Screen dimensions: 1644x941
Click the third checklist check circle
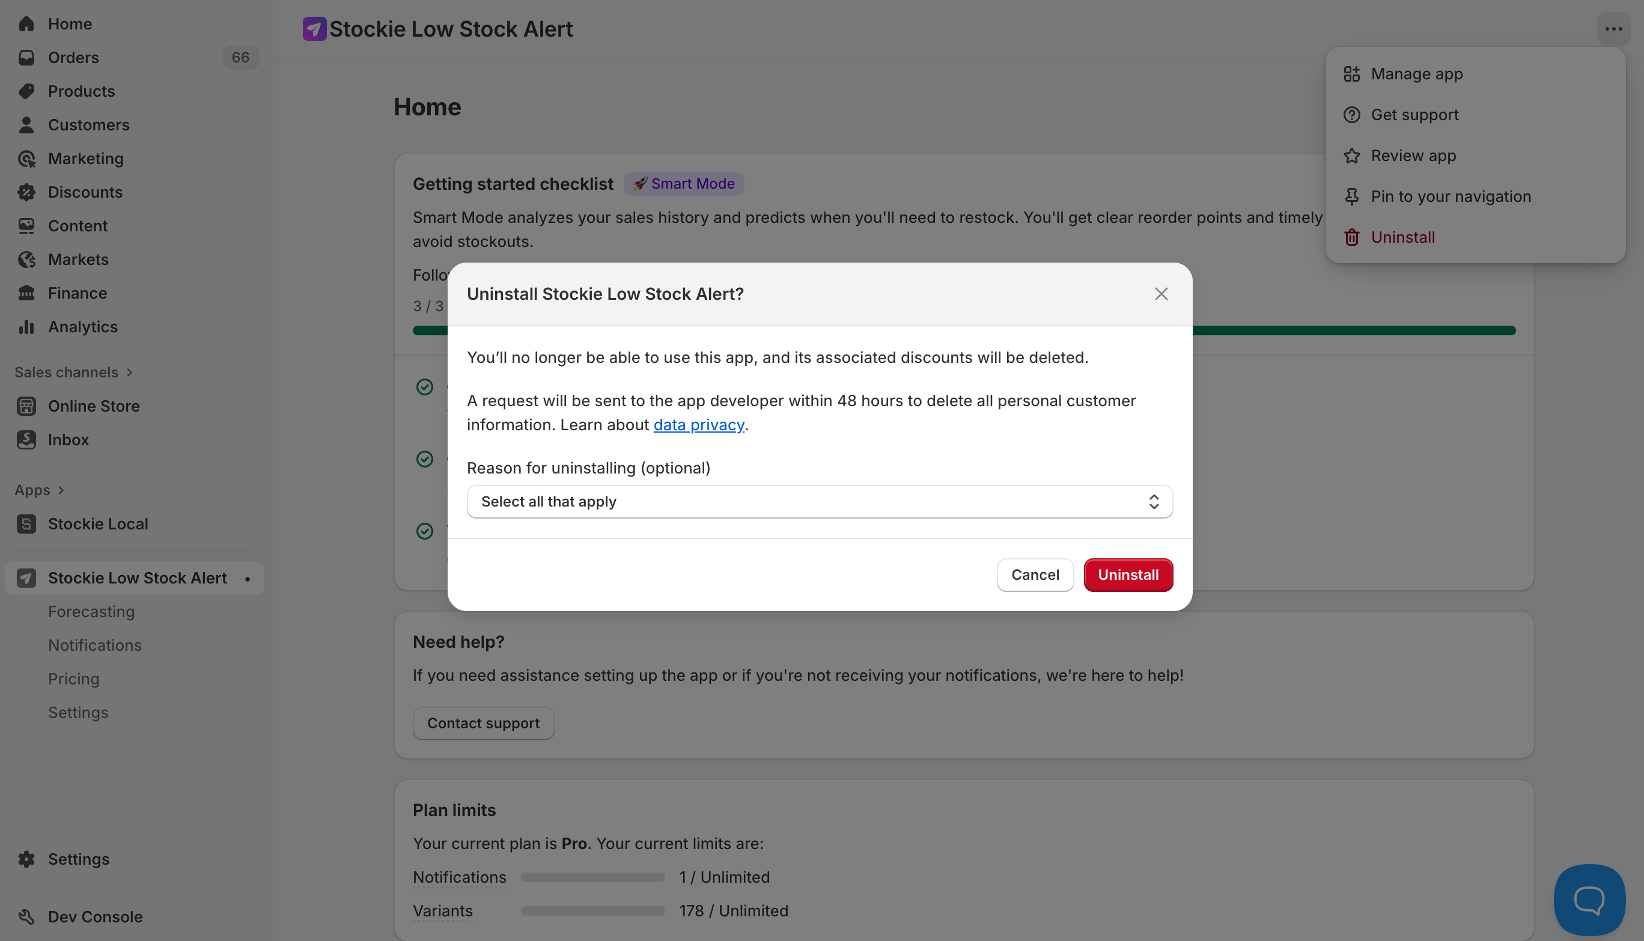(425, 531)
